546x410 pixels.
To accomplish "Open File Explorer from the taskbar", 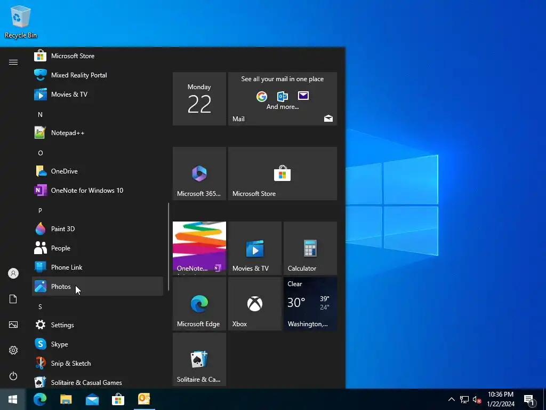I will coord(66,399).
